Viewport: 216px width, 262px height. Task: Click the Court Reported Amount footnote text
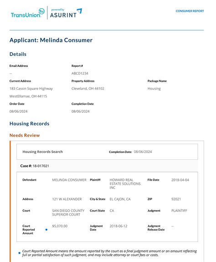109,253
